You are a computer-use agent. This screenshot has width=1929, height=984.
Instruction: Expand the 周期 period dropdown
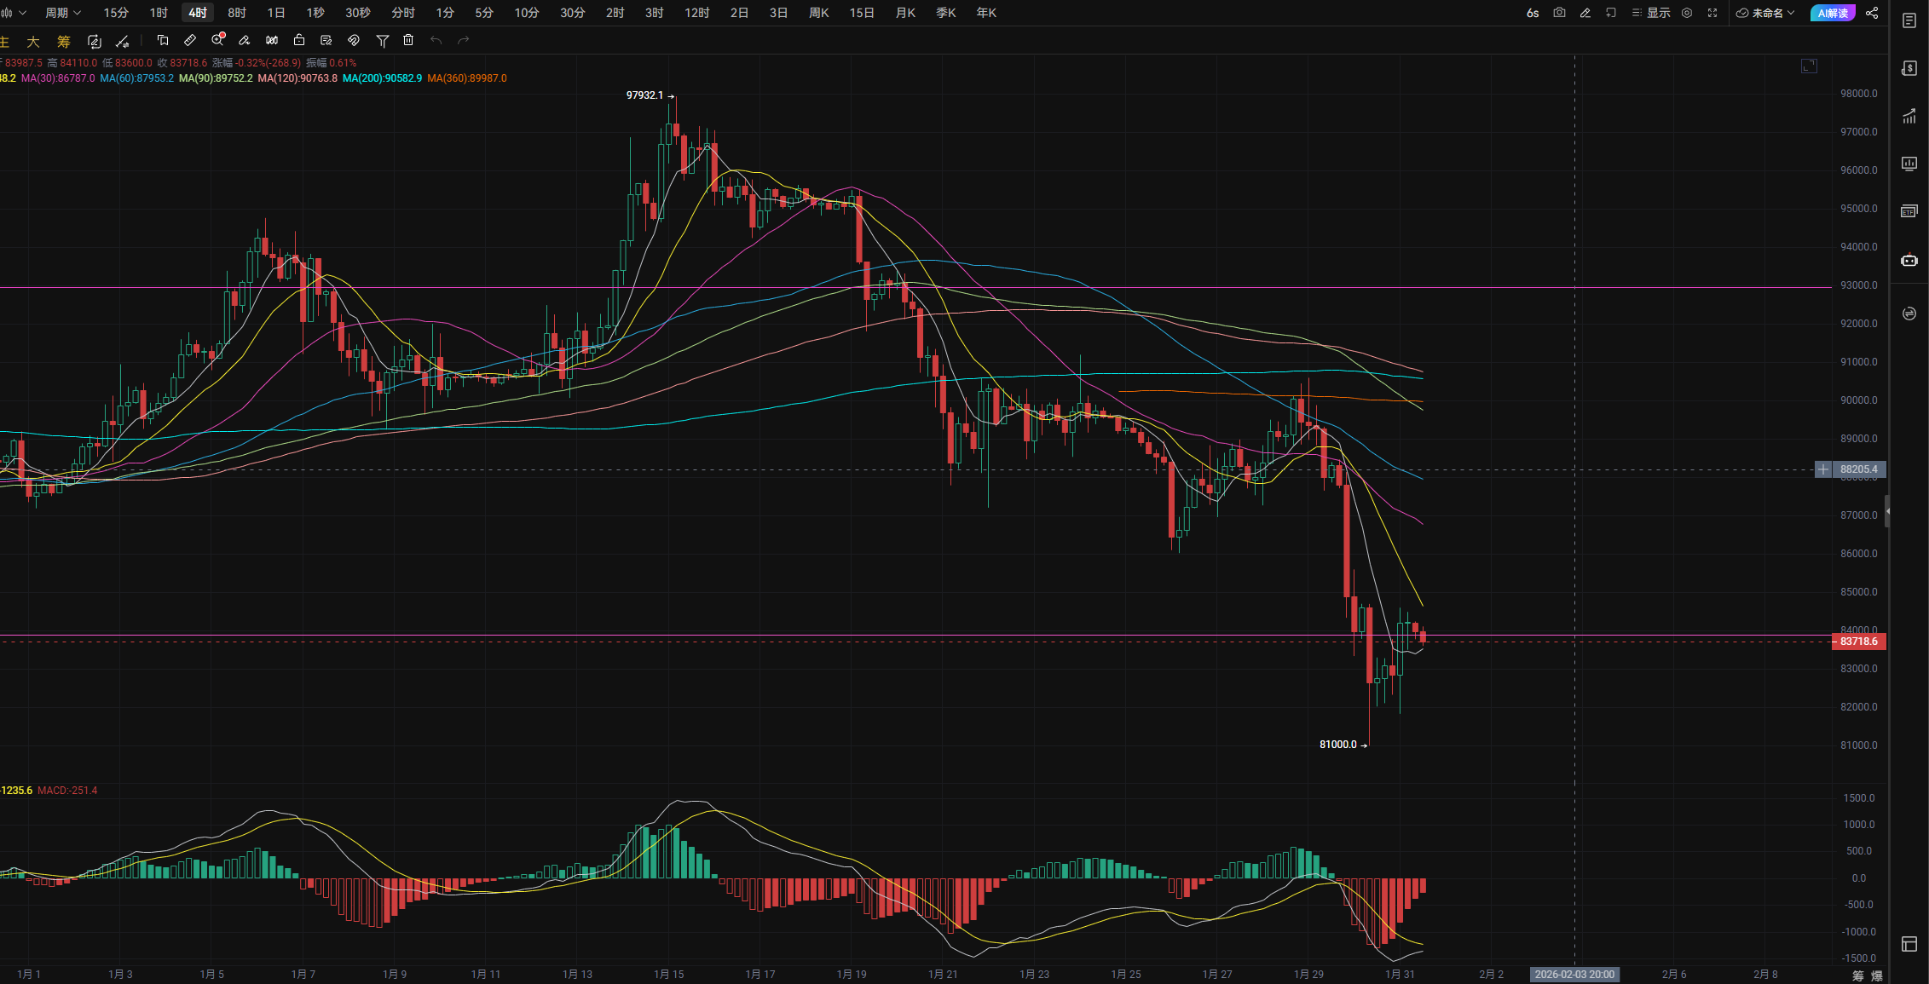tap(62, 13)
